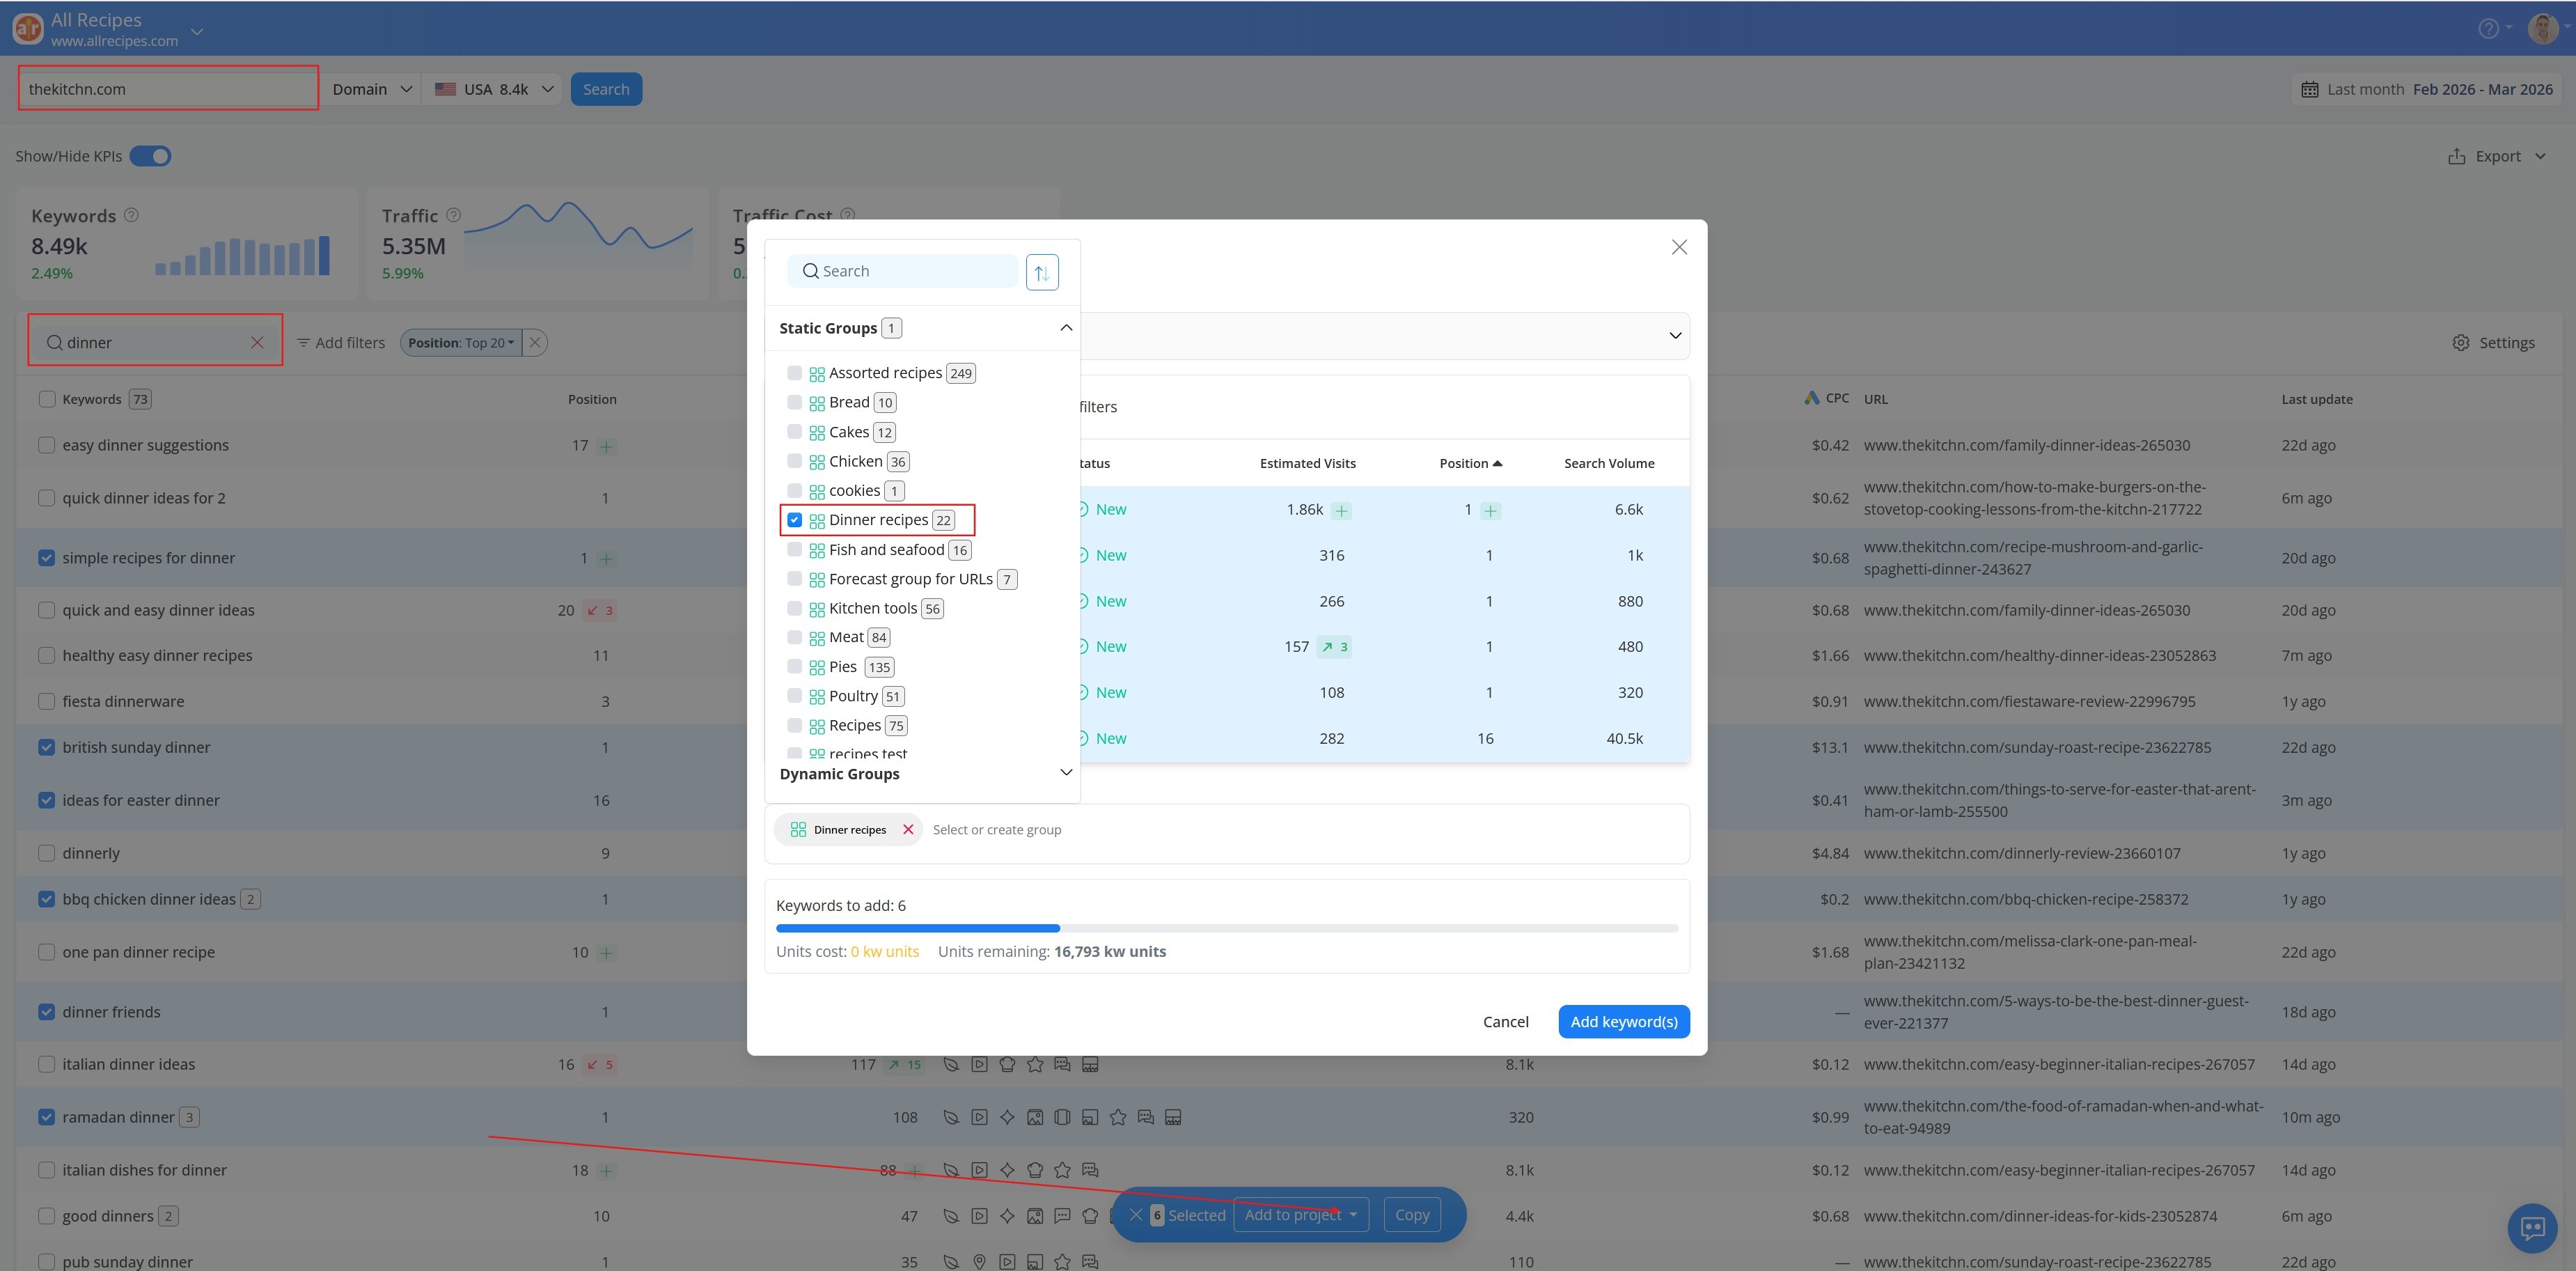The height and width of the screenshot is (1271, 2576).
Task: Open the help question mark menu
Action: 2488,28
